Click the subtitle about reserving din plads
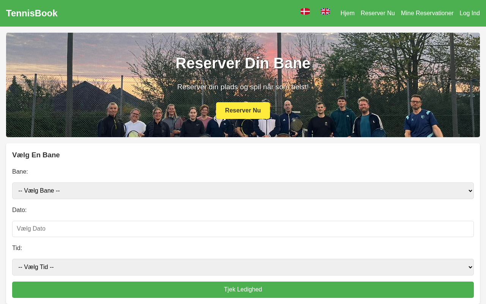The height and width of the screenshot is (304, 486). [243, 87]
